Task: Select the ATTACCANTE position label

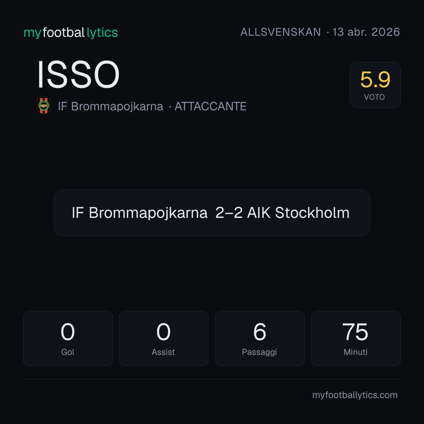Action: [210, 106]
